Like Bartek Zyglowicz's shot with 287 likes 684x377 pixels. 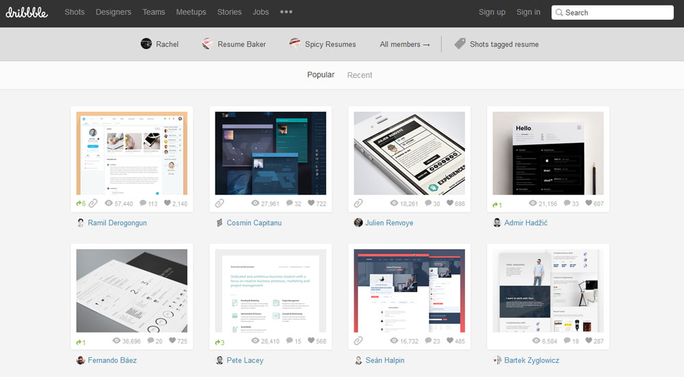point(588,340)
